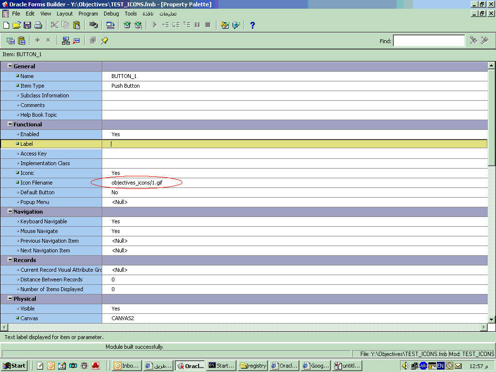496x372 pixels.
Task: Click the blue Help question mark icon
Action: [x=252, y=25]
